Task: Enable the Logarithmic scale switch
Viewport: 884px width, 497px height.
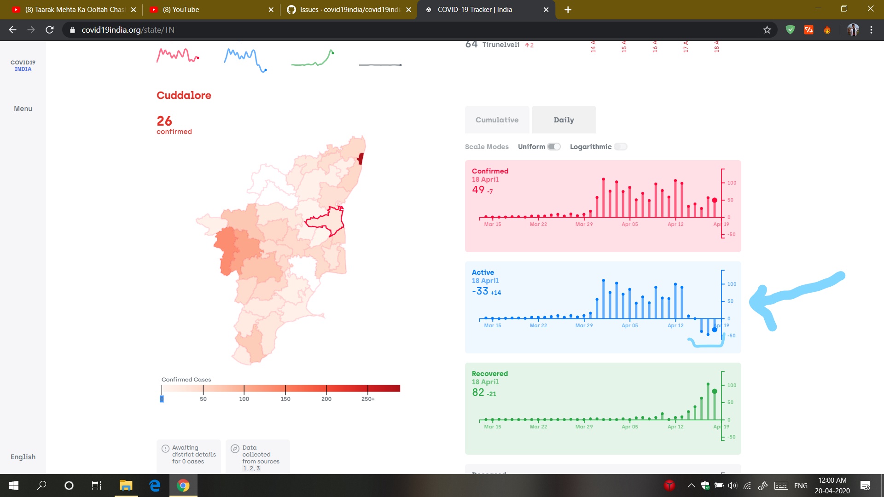Action: (x=621, y=147)
